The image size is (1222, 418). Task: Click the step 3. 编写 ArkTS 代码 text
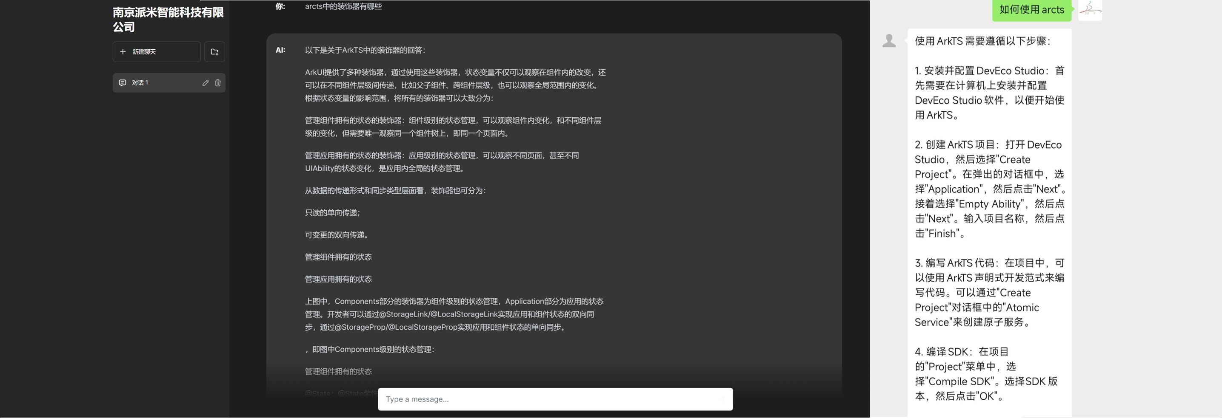click(x=990, y=293)
